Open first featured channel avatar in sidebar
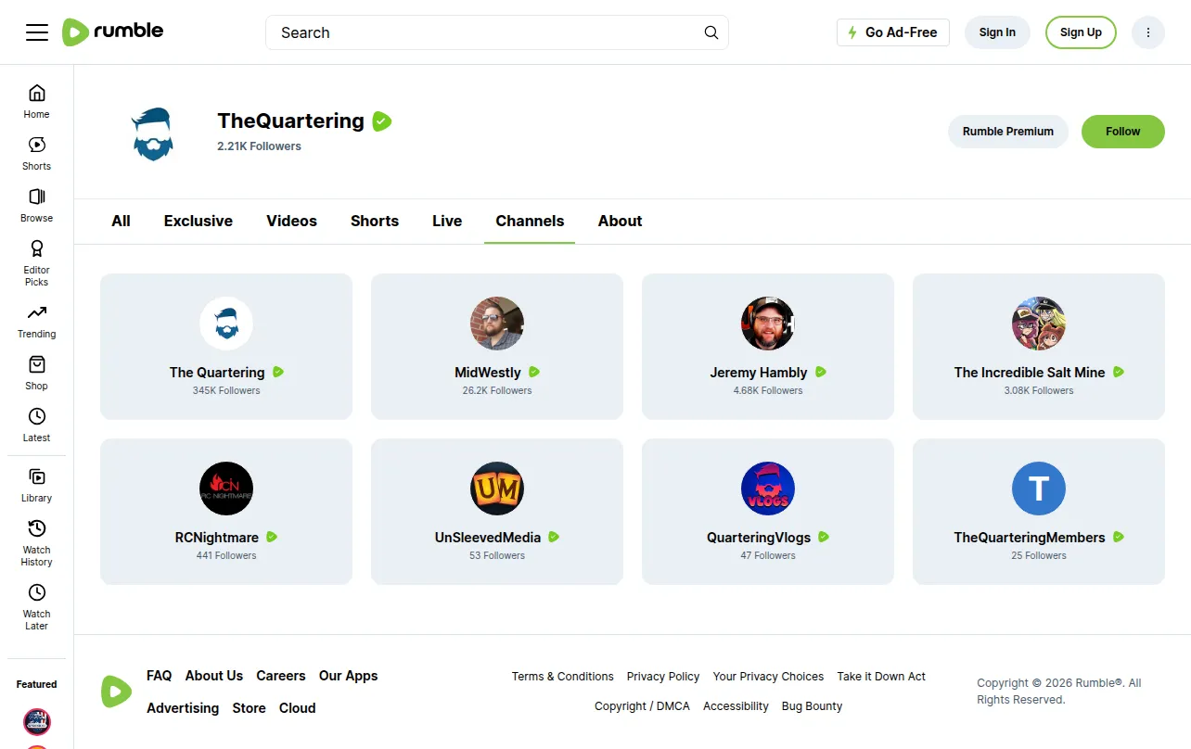This screenshot has height=749, width=1191. (x=37, y=721)
